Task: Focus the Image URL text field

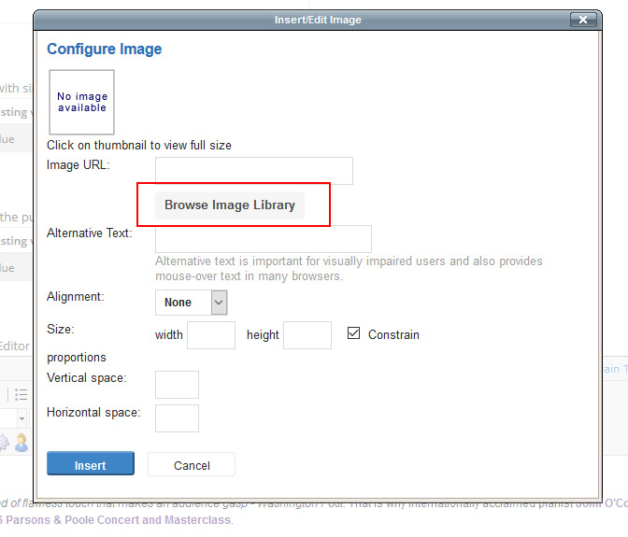Action: point(254,171)
